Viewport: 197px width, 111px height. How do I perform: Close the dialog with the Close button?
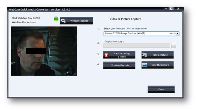(x=161, y=89)
